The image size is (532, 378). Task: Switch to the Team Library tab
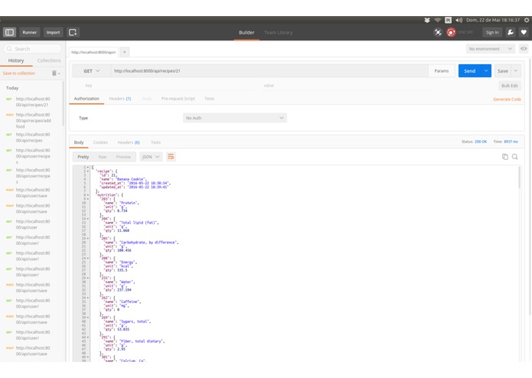(x=278, y=33)
